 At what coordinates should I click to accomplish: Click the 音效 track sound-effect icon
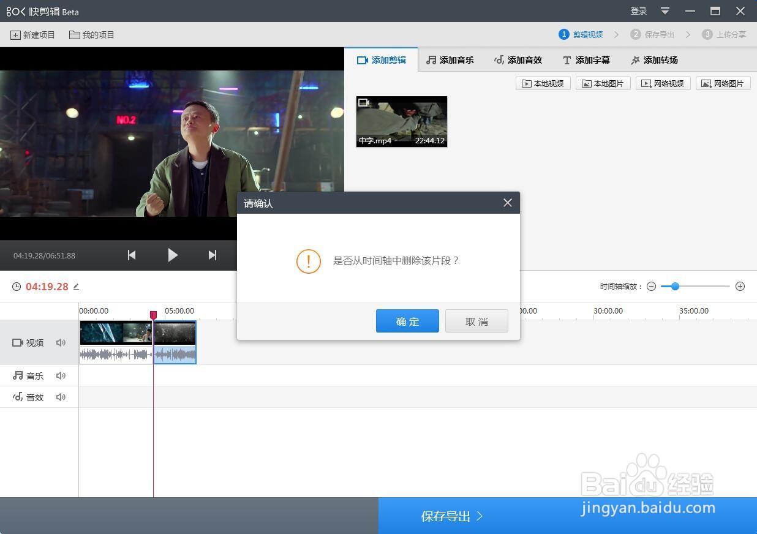click(18, 397)
